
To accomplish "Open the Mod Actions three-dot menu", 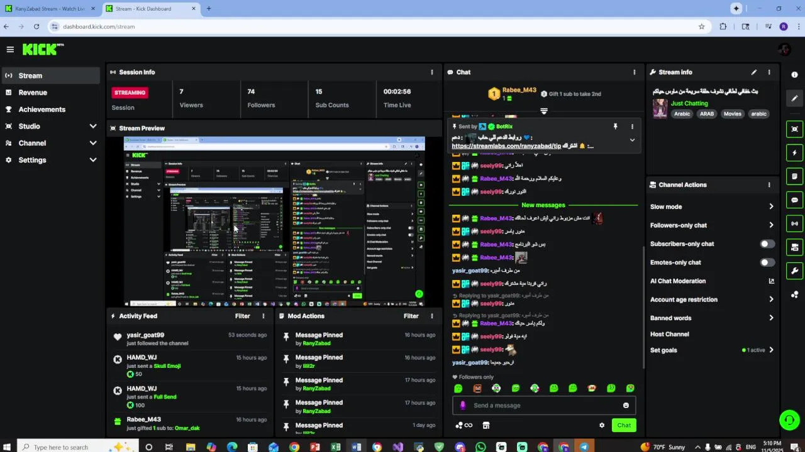I will click(x=432, y=316).
